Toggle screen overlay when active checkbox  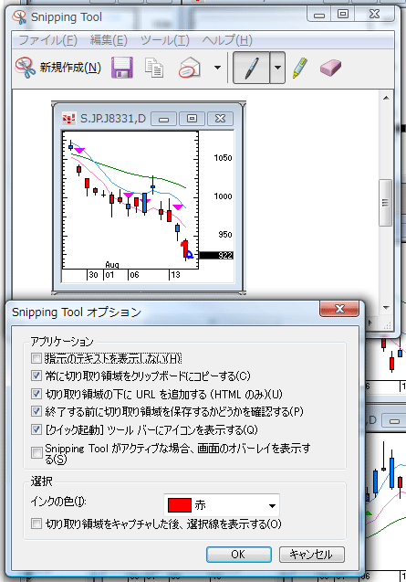click(36, 453)
